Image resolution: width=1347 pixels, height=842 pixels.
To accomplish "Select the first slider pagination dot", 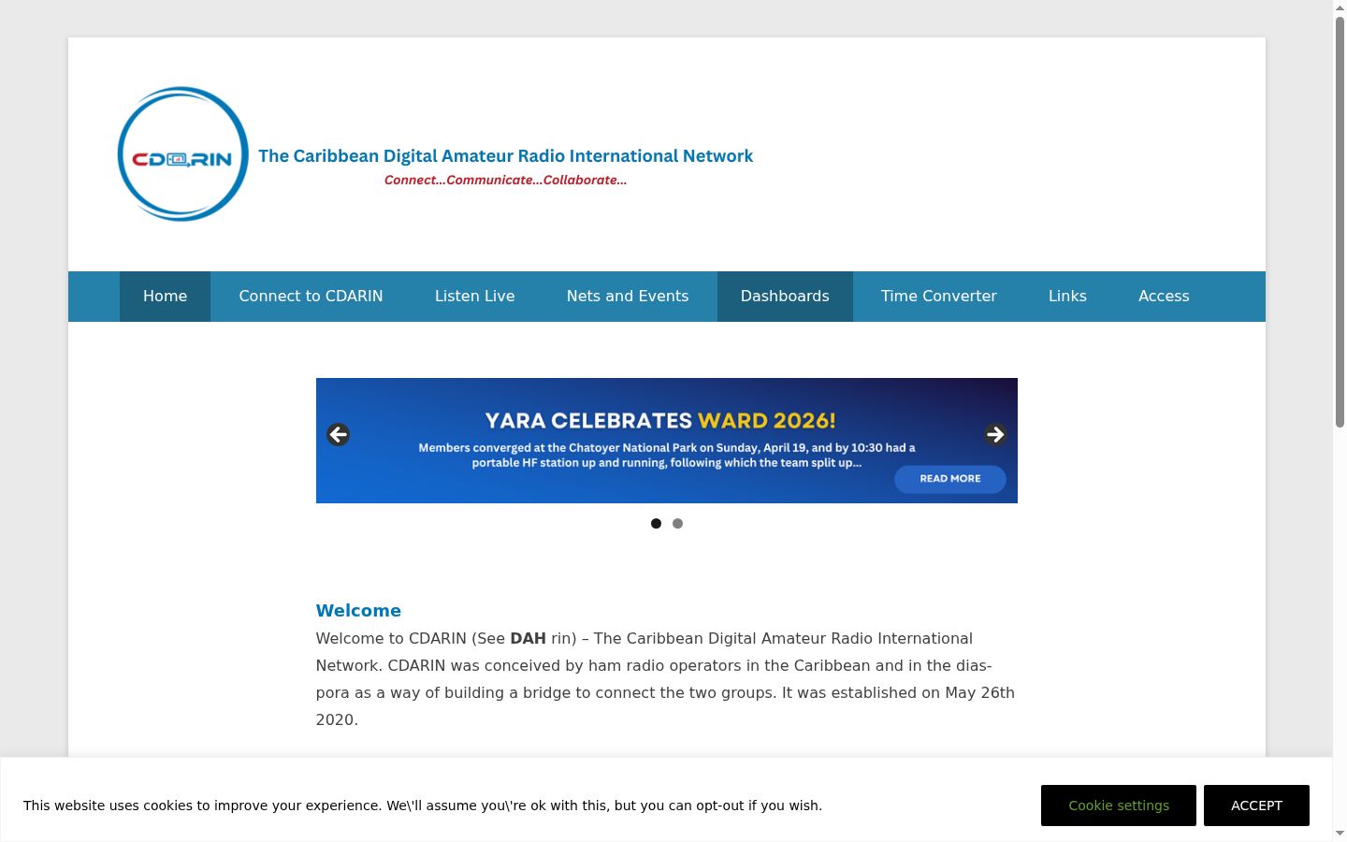I will 656,524.
